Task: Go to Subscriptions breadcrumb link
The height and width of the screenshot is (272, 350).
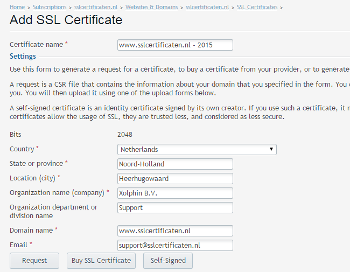Action: point(50,7)
